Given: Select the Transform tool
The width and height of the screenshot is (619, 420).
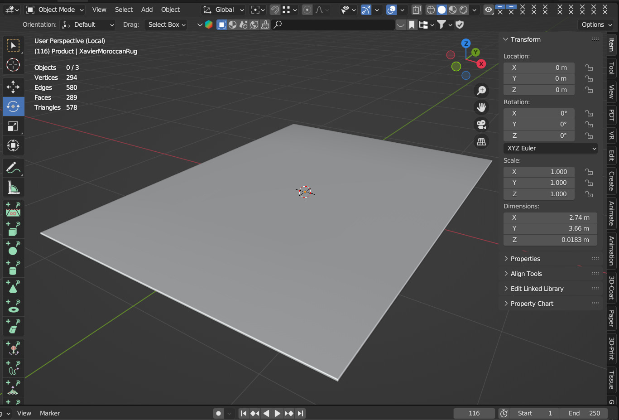Looking at the screenshot, I should point(13,146).
